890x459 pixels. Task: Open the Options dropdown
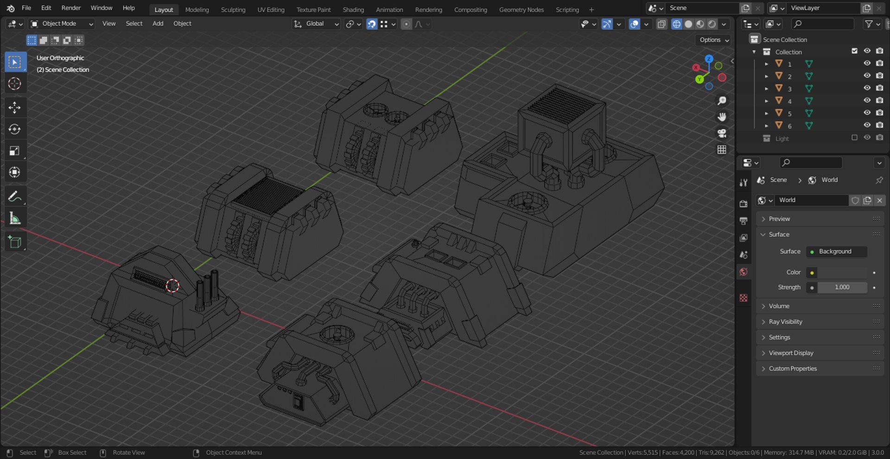pos(713,40)
